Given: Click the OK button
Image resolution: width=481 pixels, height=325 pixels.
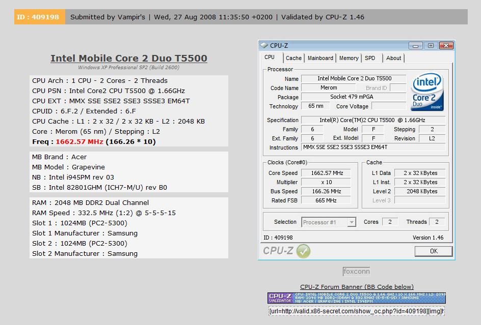Looking at the screenshot, I should (434, 251).
